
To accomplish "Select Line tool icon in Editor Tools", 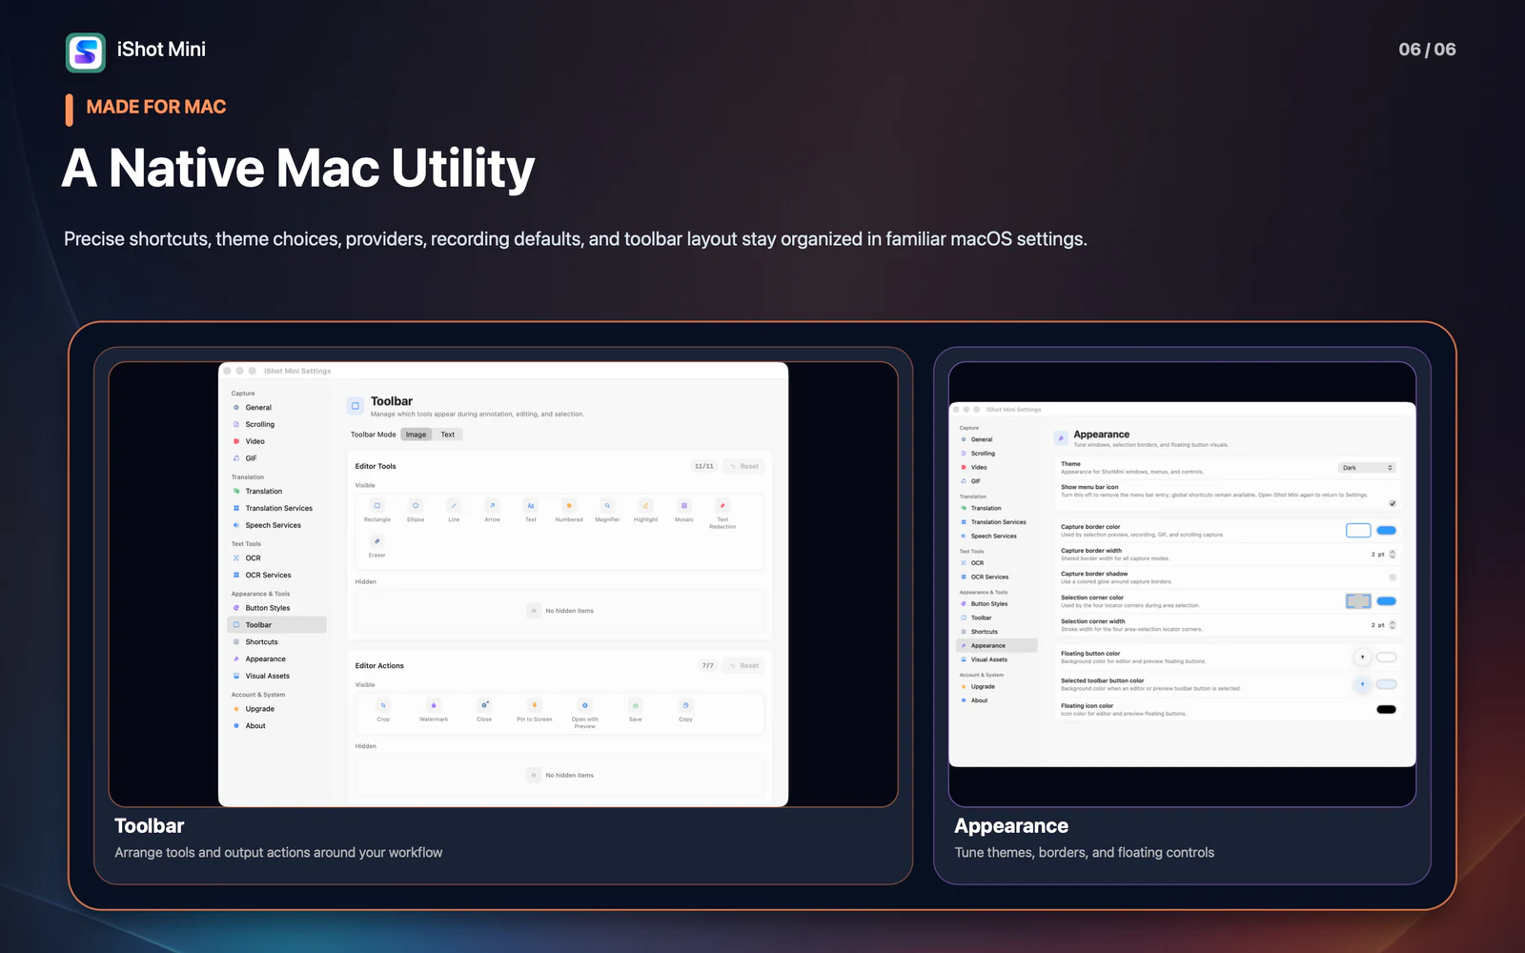I will point(454,505).
